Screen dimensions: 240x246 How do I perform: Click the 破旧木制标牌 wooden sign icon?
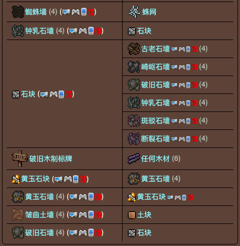(x=20, y=159)
